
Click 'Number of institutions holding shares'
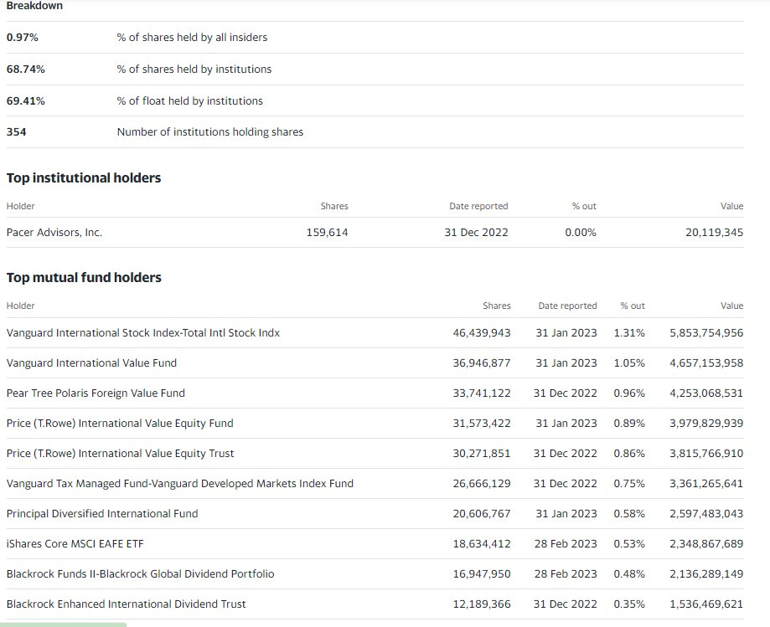(x=210, y=132)
